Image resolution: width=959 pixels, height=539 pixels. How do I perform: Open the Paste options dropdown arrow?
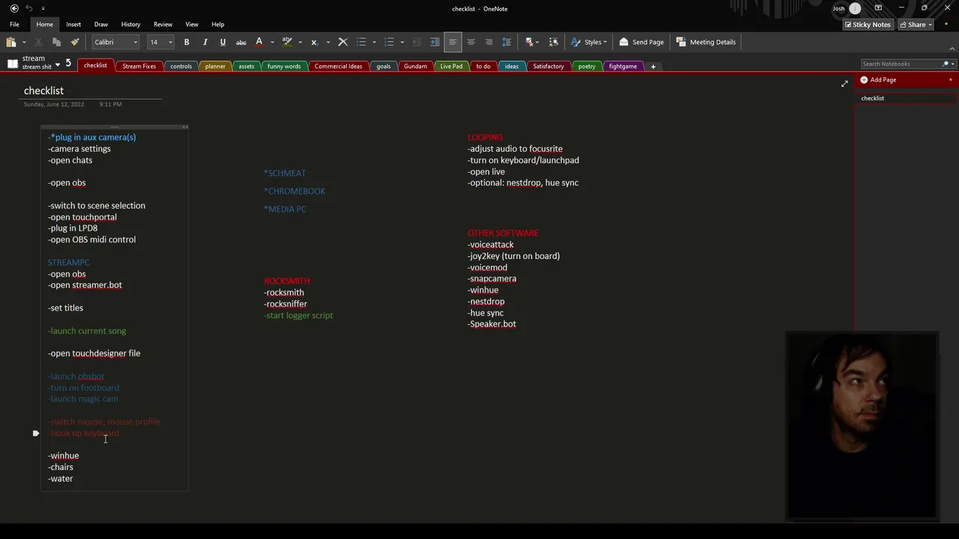[x=24, y=43]
